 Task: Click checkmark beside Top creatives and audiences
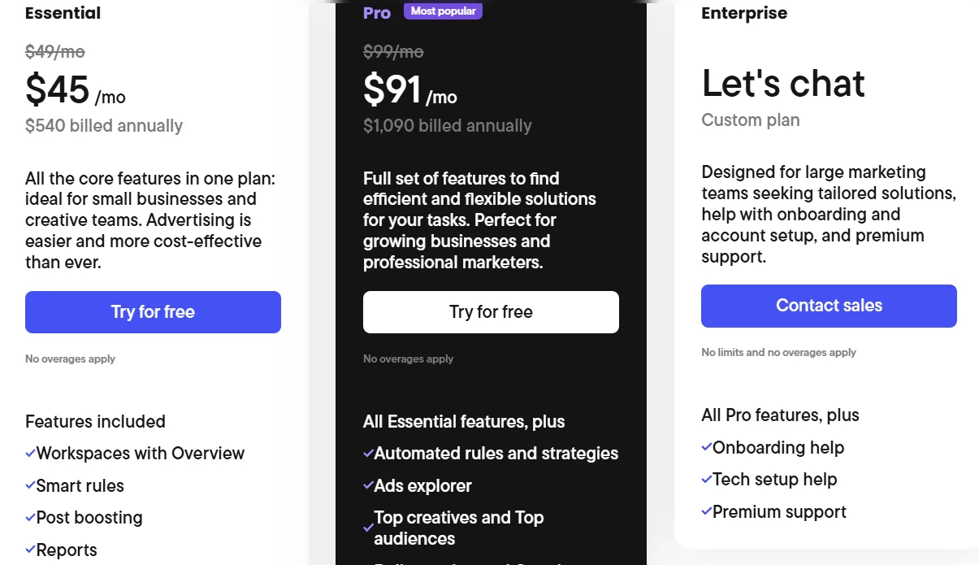(x=368, y=528)
